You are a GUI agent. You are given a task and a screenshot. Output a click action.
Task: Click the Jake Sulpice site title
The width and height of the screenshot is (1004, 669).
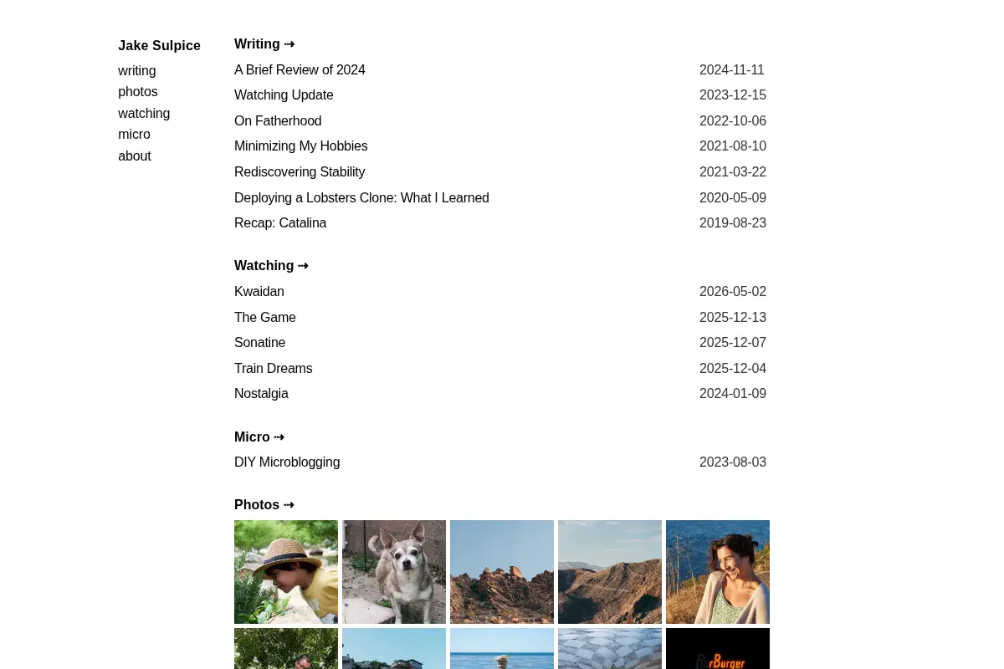[x=159, y=46]
